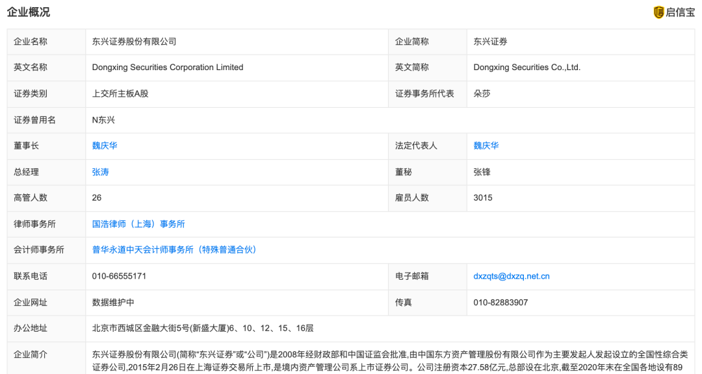Click the 英文简称 label cell
This screenshot has height=374, width=702.
click(428, 68)
